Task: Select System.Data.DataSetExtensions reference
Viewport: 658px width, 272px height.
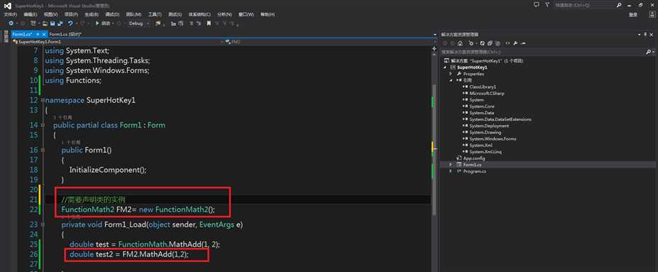Action: (x=500, y=119)
